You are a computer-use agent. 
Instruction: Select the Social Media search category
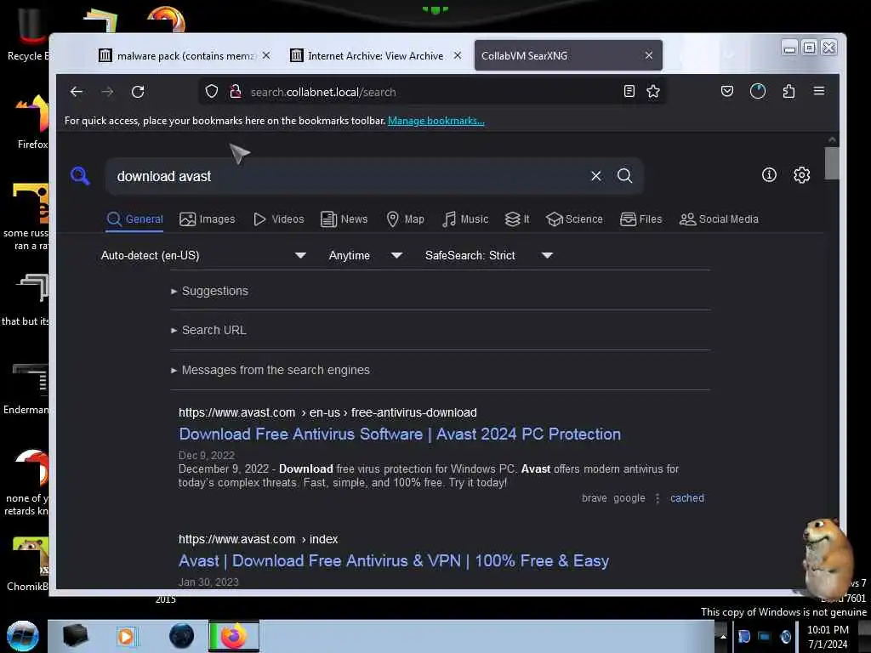click(719, 219)
